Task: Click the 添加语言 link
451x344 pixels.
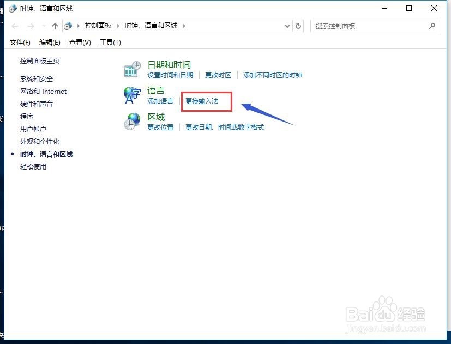Action: 160,101
